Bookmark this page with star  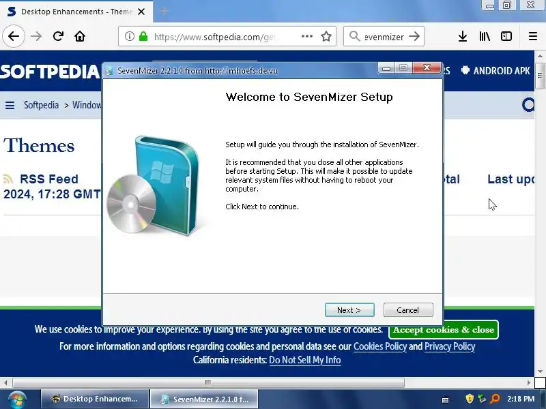coord(326,36)
